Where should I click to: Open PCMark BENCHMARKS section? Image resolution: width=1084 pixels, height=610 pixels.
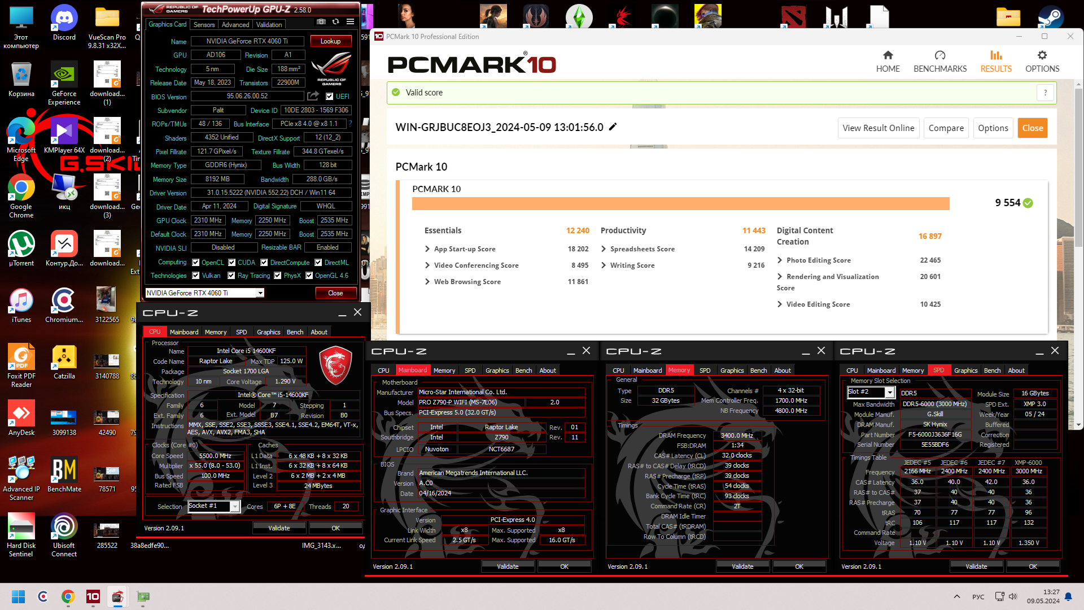tap(940, 62)
